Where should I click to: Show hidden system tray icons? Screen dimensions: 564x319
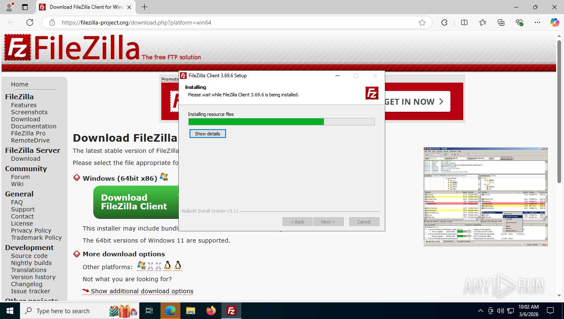click(481, 311)
